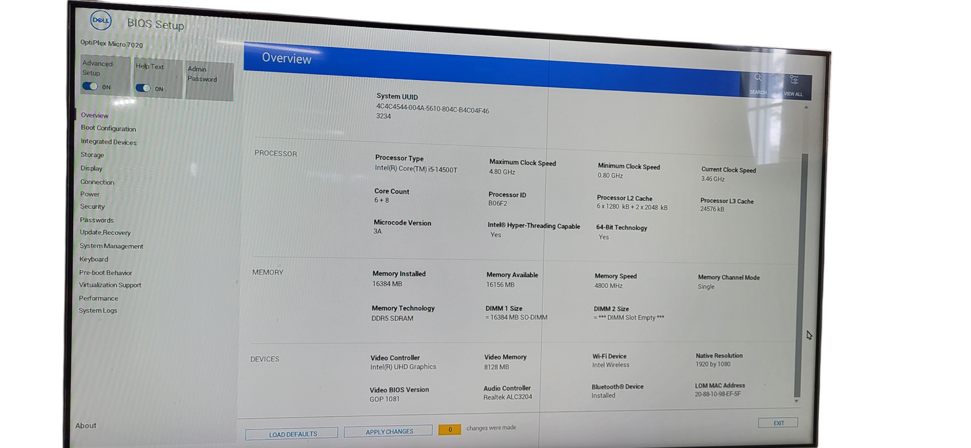Click the LOAD DEFAULTS button

292,434
